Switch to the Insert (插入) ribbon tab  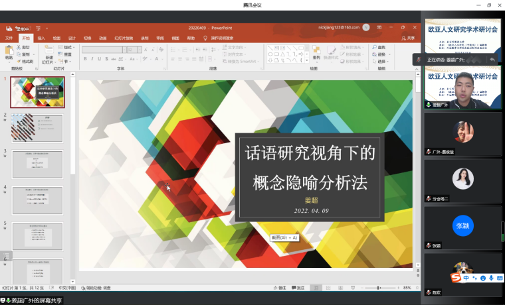coord(41,38)
